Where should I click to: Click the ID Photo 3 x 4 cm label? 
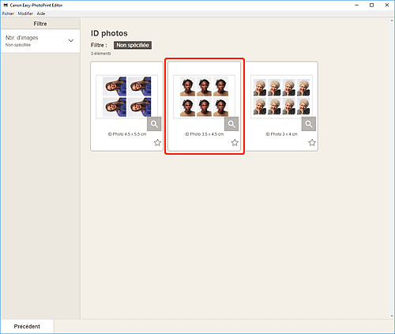point(281,134)
